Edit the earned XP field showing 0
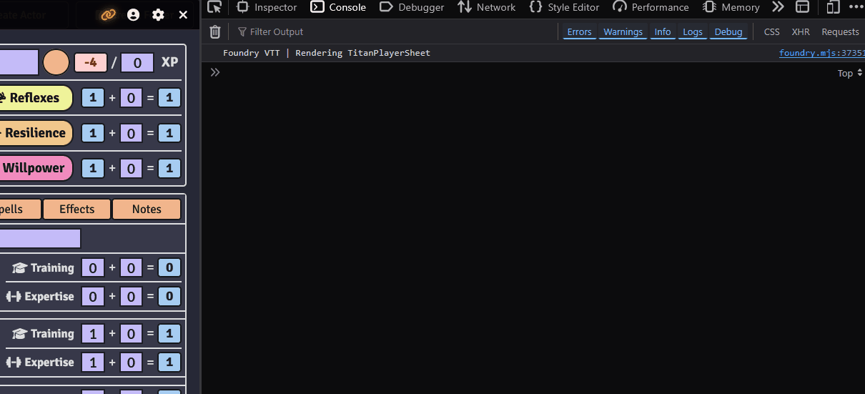865x394 pixels. (x=137, y=62)
